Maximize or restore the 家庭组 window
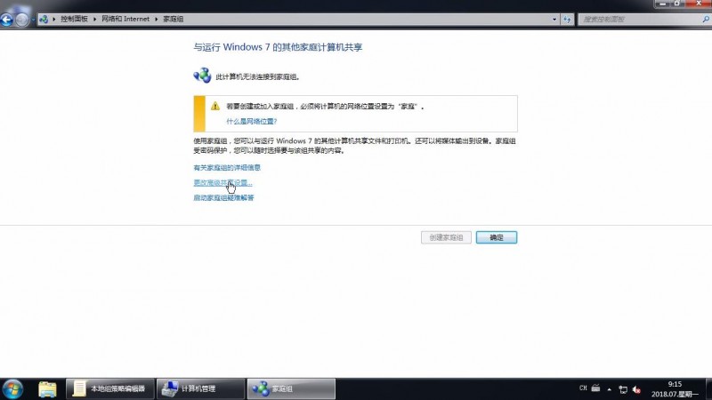Image resolution: width=712 pixels, height=400 pixels. (676, 4)
